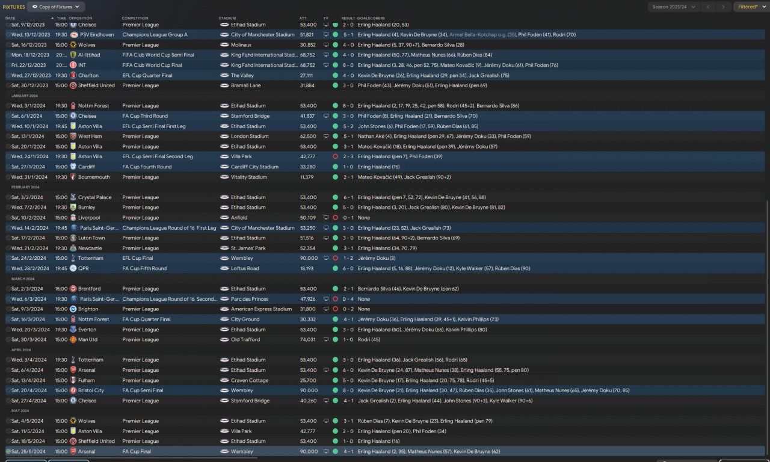
Task: Click the Cardiff club badge
Action: (x=73, y=167)
